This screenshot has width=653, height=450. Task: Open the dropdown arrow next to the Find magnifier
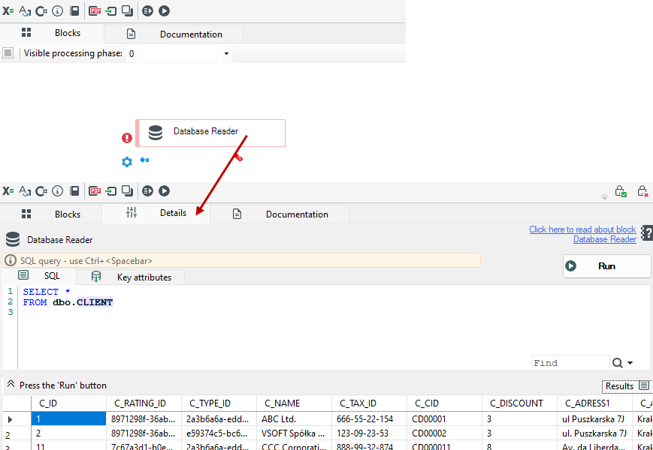pos(630,363)
